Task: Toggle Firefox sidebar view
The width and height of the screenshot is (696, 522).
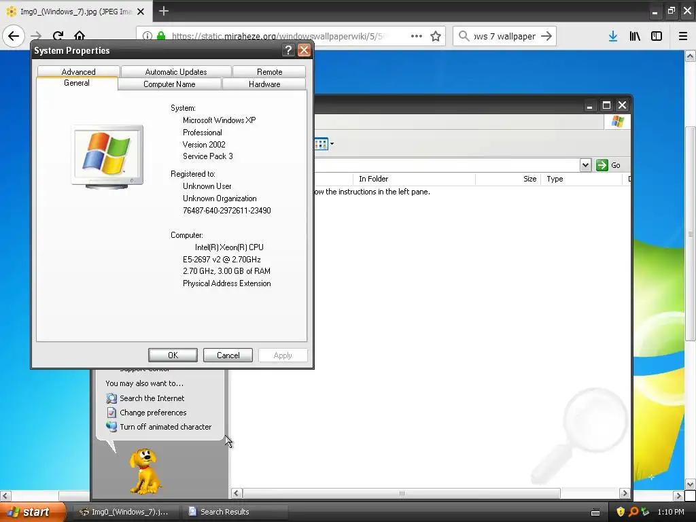Action: pyautogui.click(x=657, y=36)
